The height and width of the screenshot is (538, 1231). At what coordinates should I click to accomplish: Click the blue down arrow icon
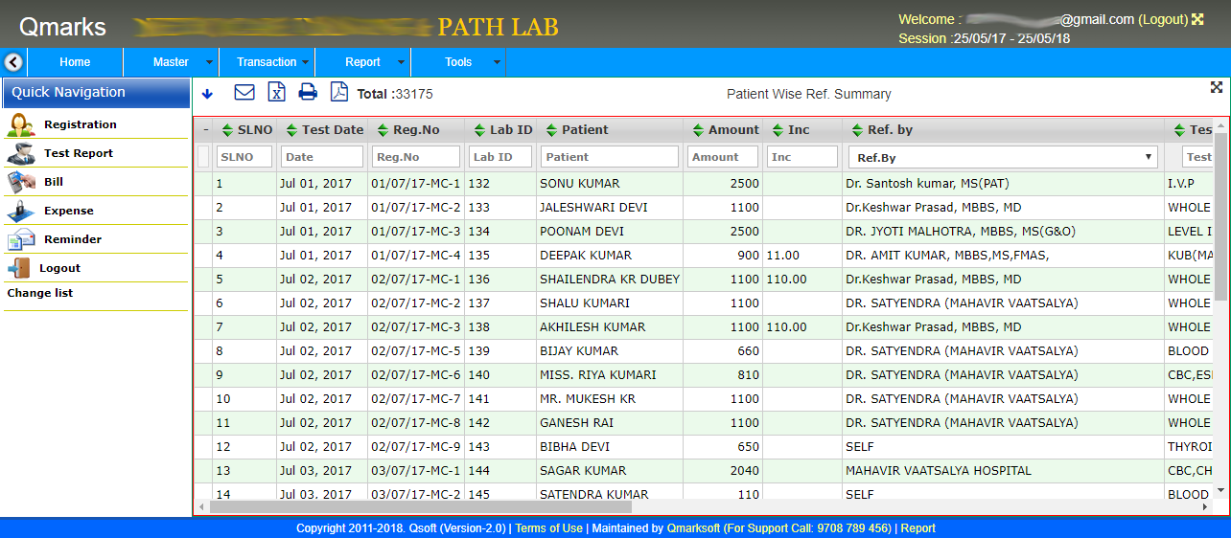(207, 93)
